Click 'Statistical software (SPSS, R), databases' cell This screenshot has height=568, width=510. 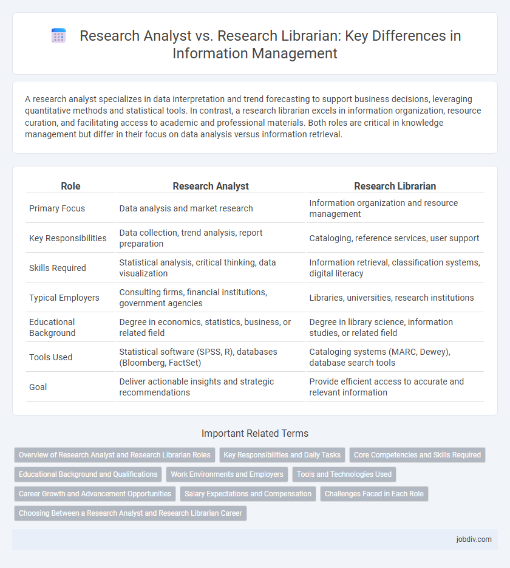pos(211,357)
